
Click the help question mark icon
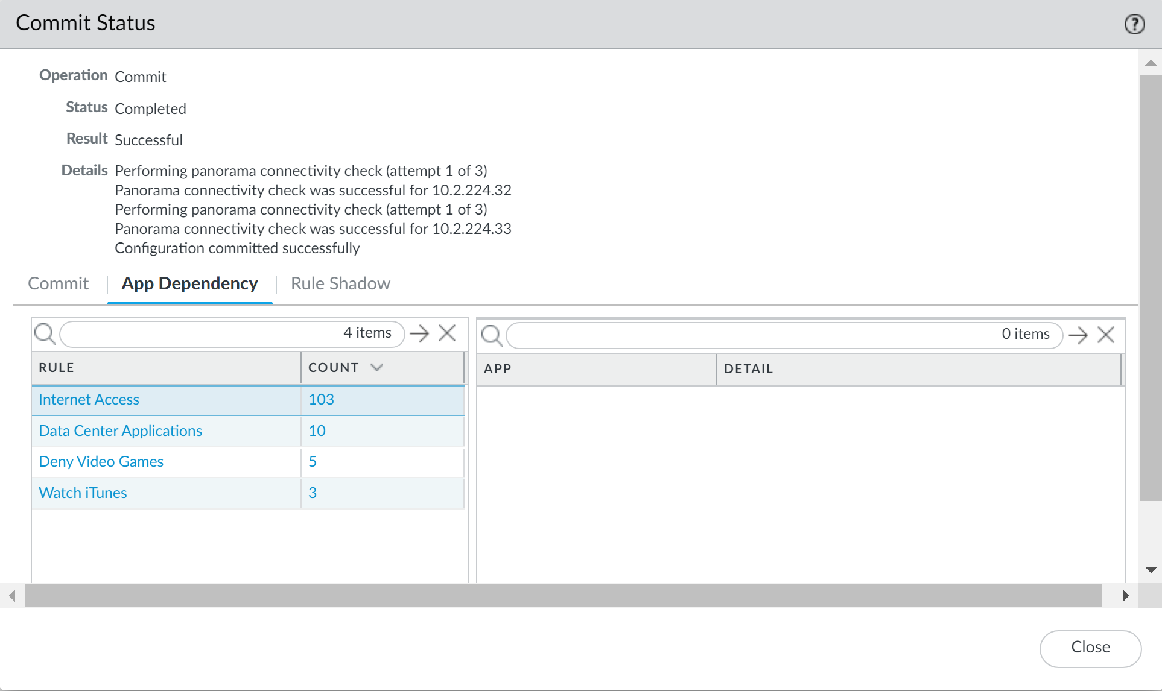click(1134, 24)
